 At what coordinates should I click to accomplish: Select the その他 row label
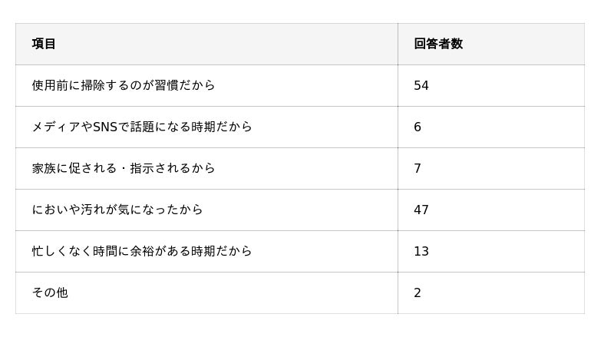tap(50, 292)
